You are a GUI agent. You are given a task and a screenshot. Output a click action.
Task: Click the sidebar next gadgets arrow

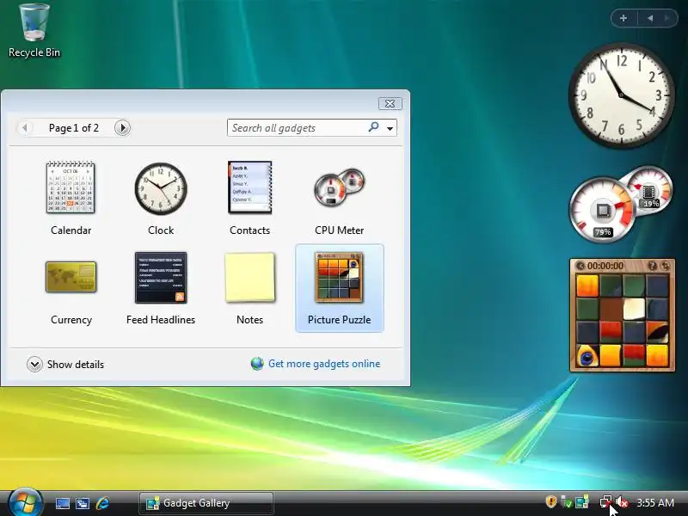(667, 18)
